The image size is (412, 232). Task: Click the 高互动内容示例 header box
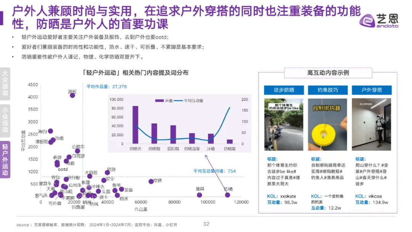click(x=328, y=72)
